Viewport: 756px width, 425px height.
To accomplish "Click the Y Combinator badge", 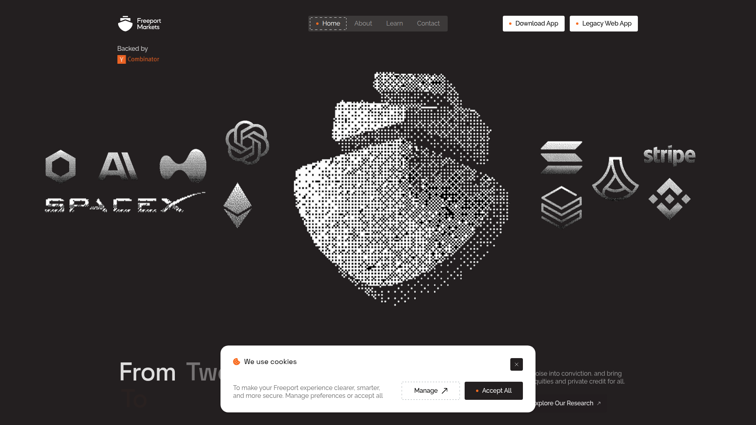I will coord(138,59).
